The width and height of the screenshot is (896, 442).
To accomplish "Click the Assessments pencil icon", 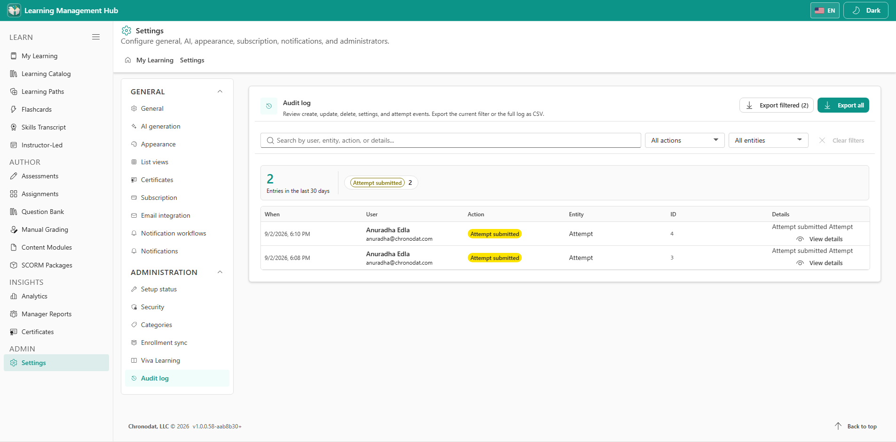I will click(x=14, y=176).
